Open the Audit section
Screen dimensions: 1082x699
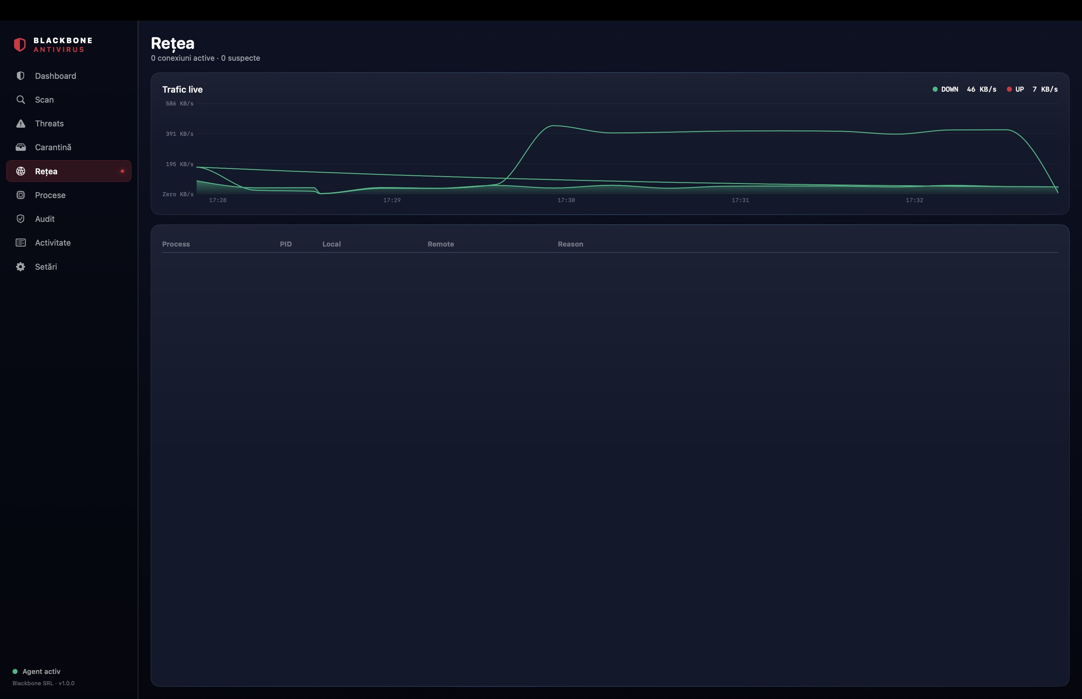click(x=69, y=219)
